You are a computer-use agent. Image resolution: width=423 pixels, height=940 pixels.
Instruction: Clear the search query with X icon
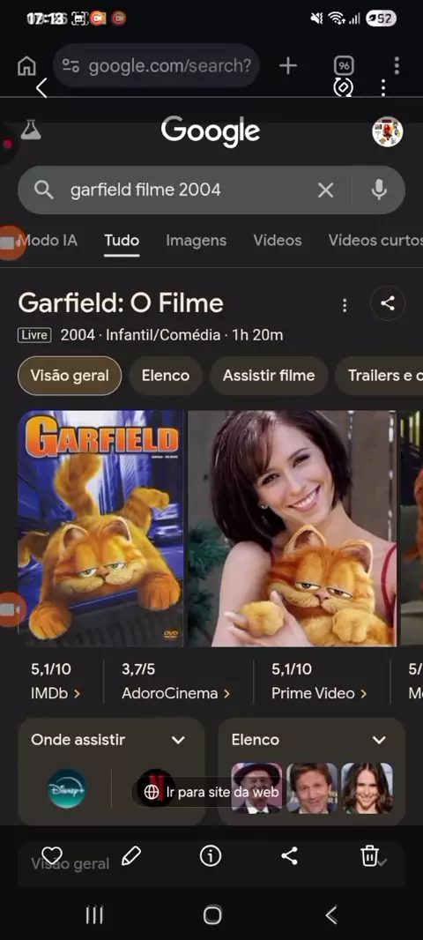click(x=325, y=190)
